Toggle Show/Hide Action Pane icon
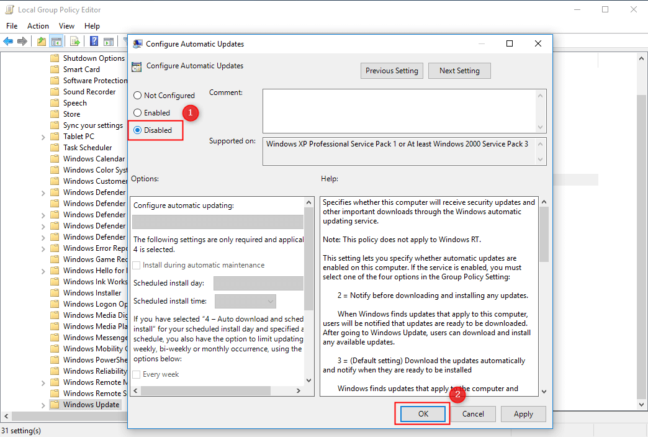 coord(109,42)
